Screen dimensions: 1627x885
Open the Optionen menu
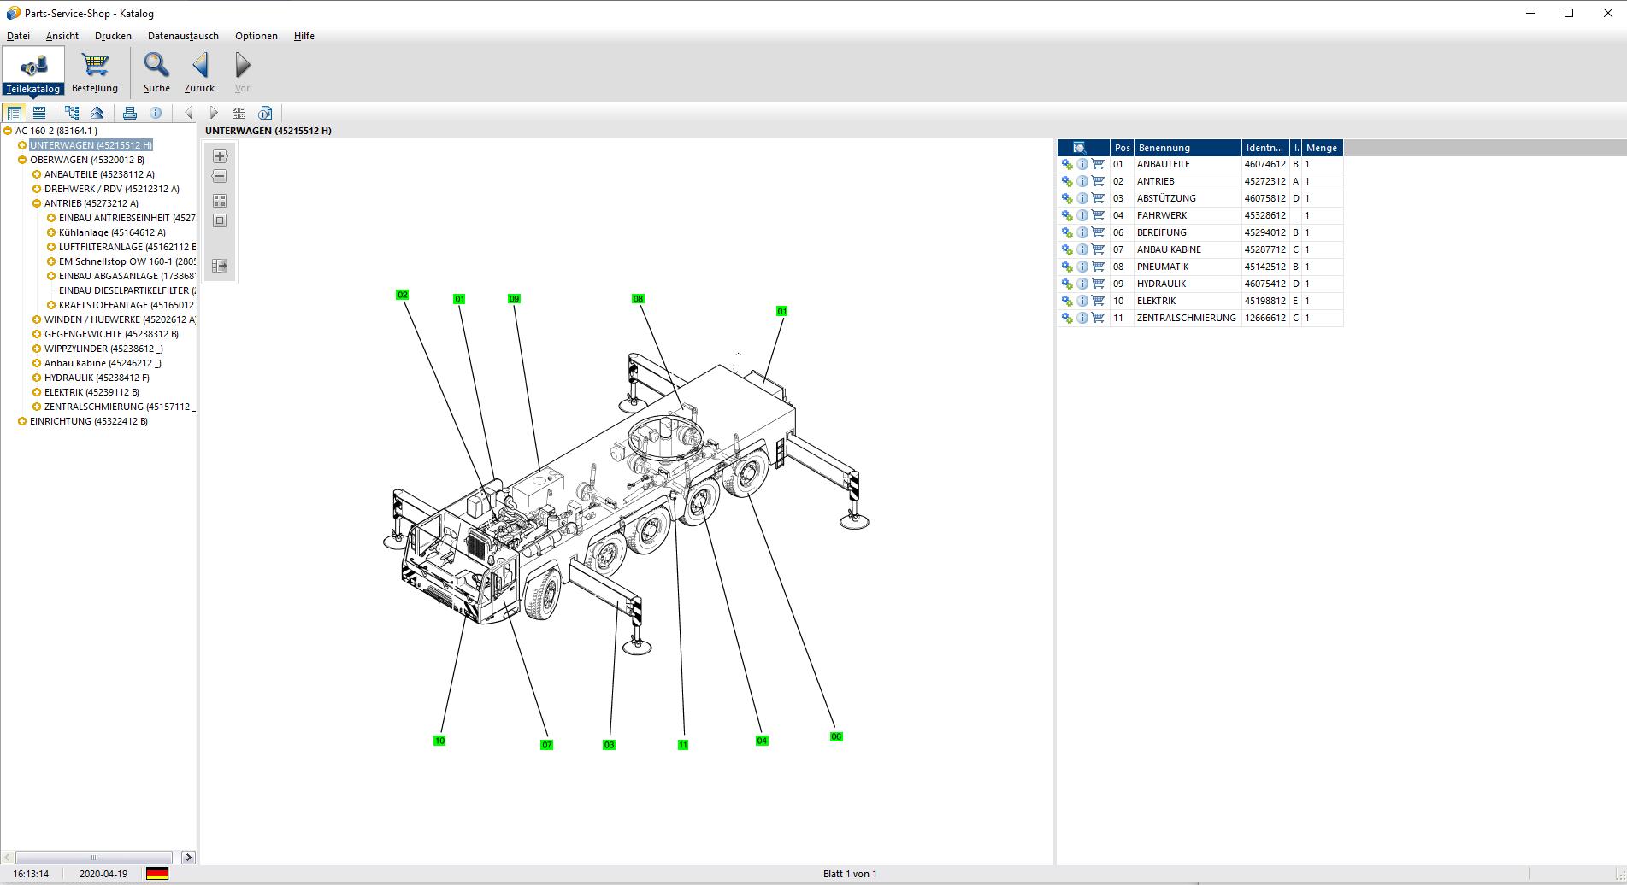(256, 36)
